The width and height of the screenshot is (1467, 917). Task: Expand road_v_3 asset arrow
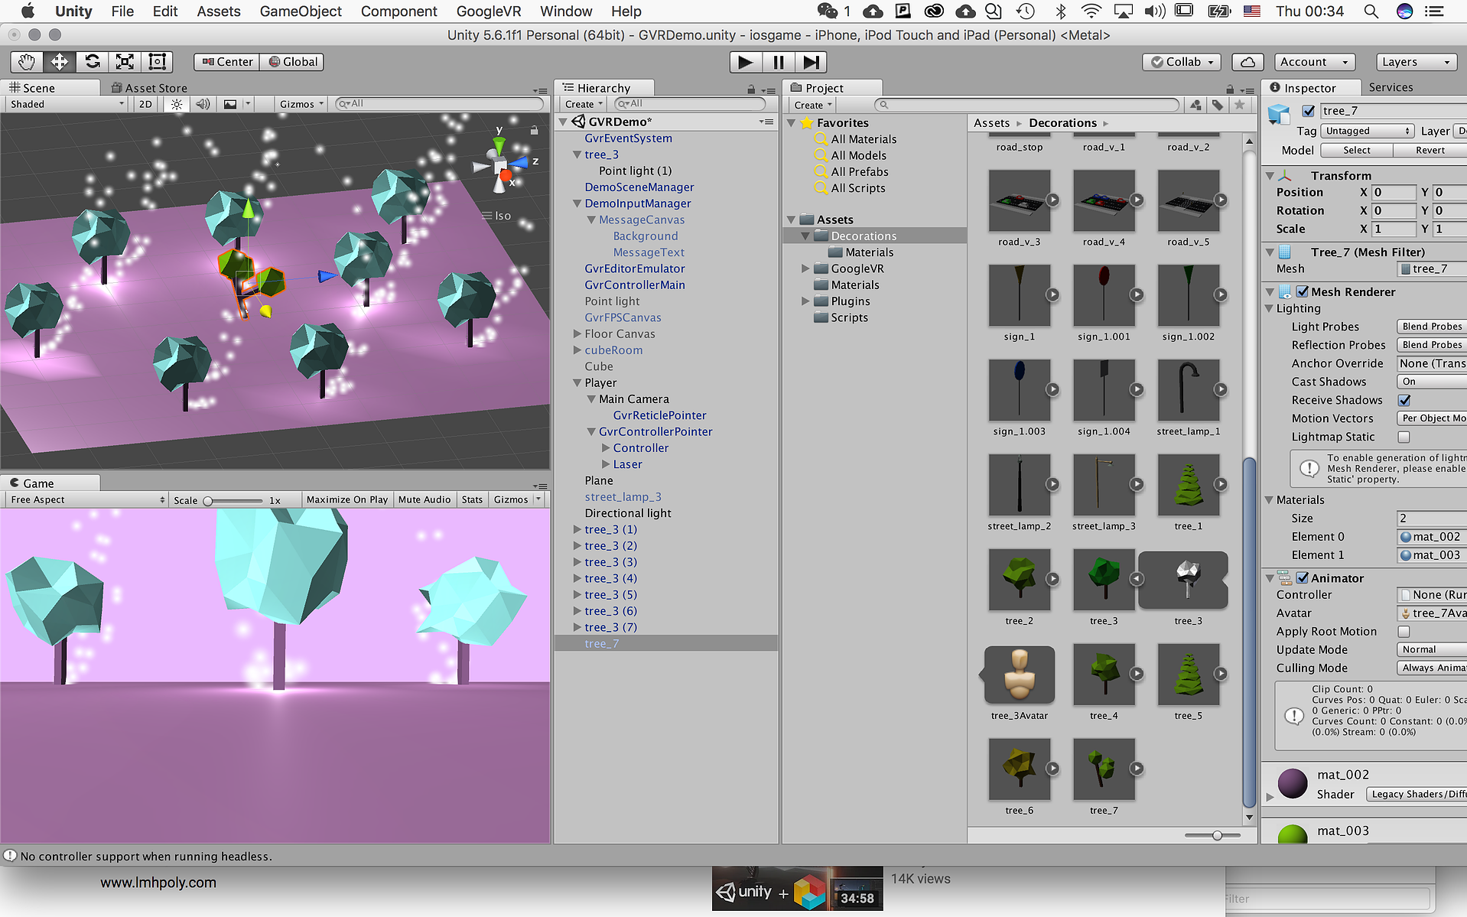(1053, 200)
